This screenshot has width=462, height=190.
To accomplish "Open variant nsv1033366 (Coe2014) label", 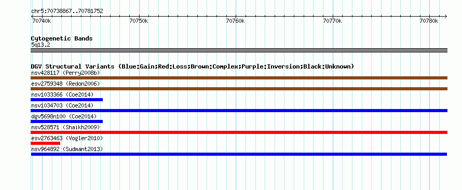I will [x=62, y=94].
